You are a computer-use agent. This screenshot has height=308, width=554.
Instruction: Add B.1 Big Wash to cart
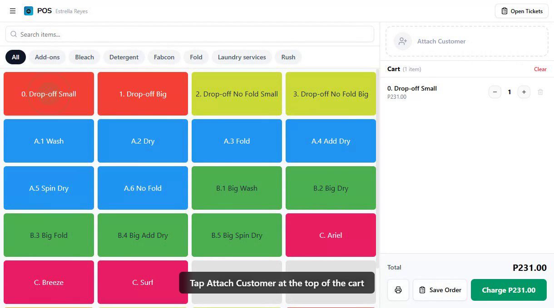tap(237, 188)
